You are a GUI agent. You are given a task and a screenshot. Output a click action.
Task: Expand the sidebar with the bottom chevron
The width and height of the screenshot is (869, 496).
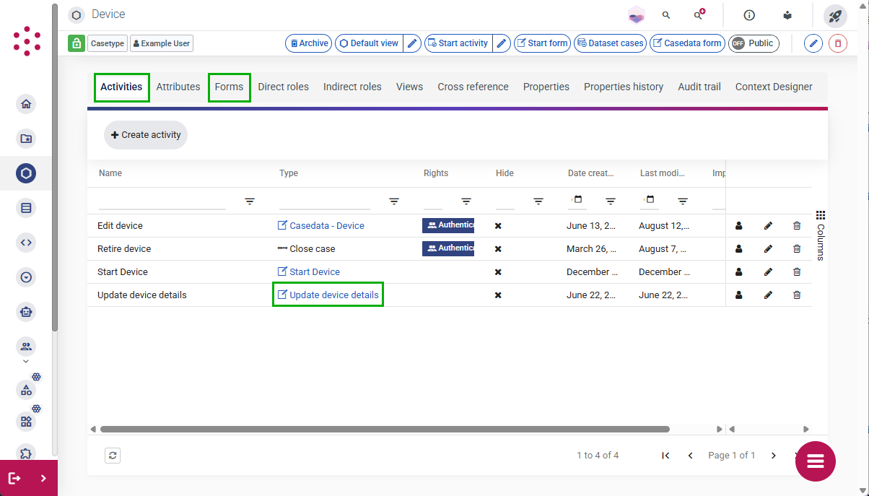click(43, 478)
